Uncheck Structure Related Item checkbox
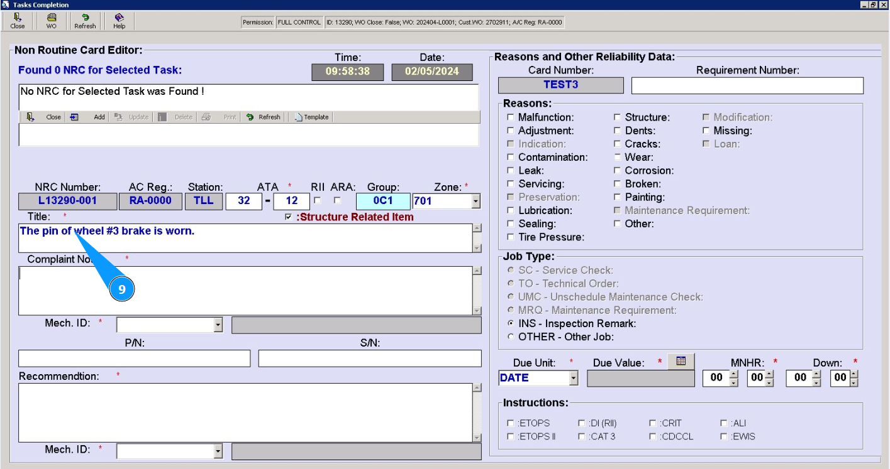Viewport: 890px width, 469px height. 288,217
